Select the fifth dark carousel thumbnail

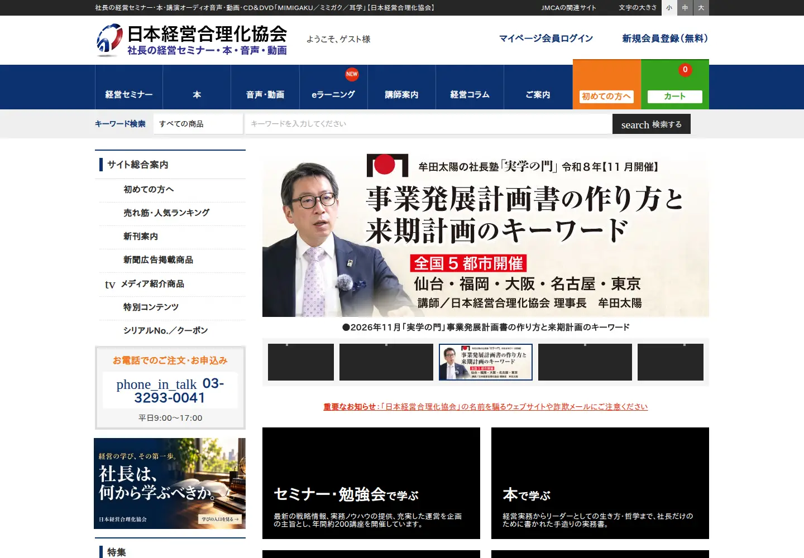(x=671, y=362)
